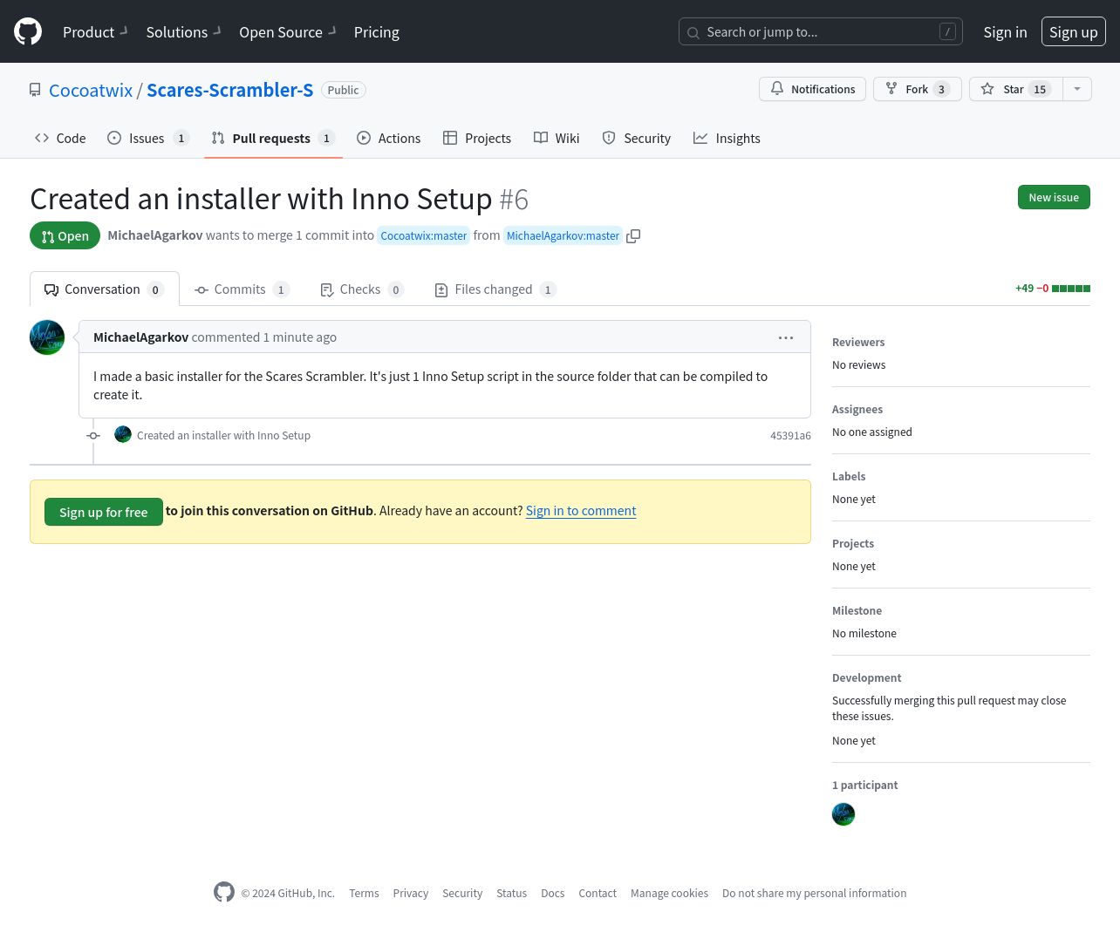The width and height of the screenshot is (1120, 939).
Task: Expand the Solutions menu
Action: pos(183,32)
